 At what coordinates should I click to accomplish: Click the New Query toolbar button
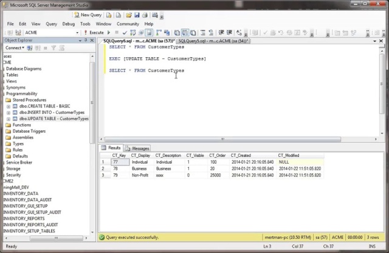(88, 15)
